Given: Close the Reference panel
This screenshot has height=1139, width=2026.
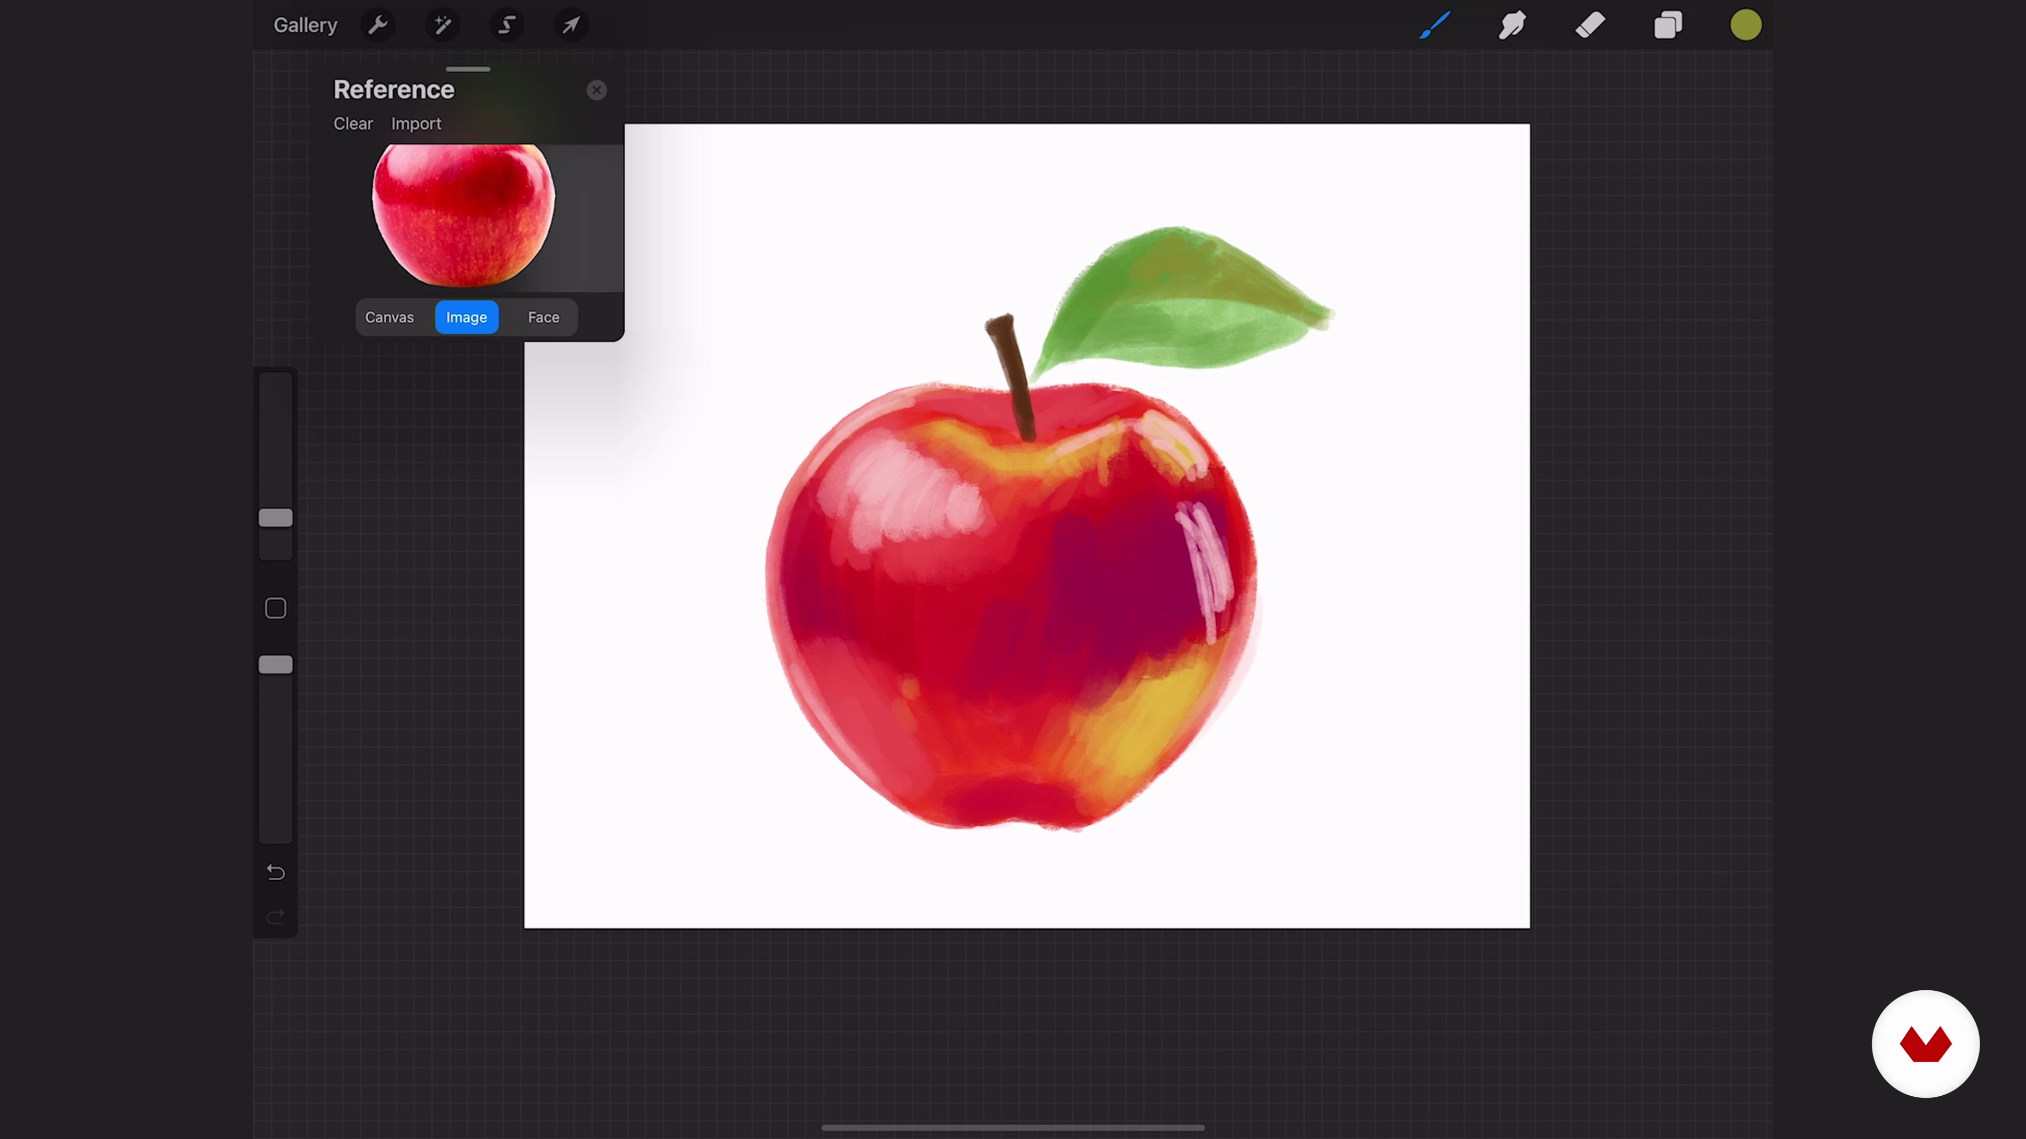Looking at the screenshot, I should 597,90.
